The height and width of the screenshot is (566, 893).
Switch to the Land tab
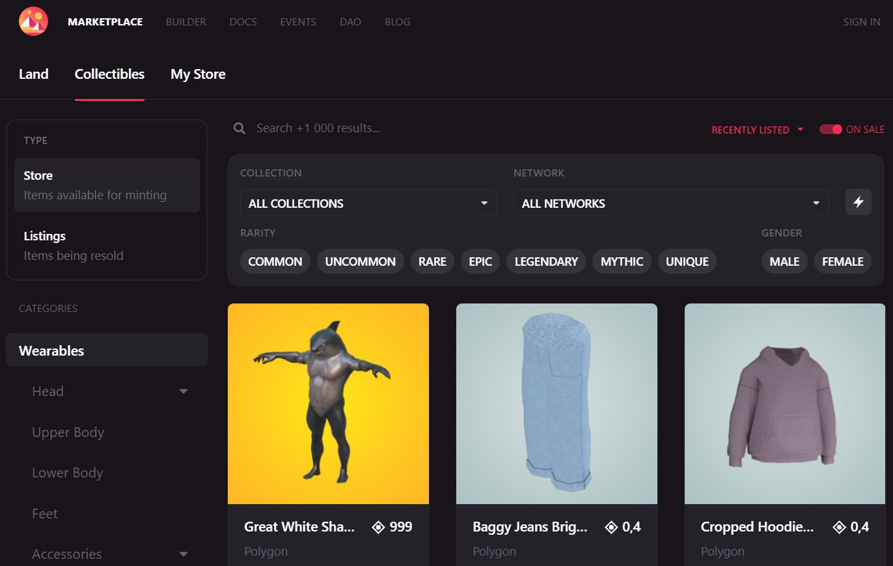[x=34, y=74]
